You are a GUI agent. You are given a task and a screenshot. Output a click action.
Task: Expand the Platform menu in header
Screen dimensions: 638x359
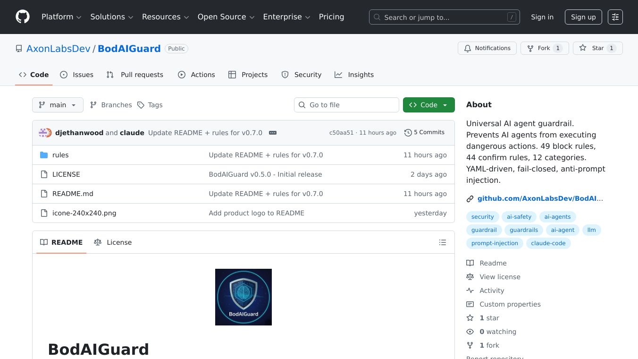pyautogui.click(x=61, y=17)
